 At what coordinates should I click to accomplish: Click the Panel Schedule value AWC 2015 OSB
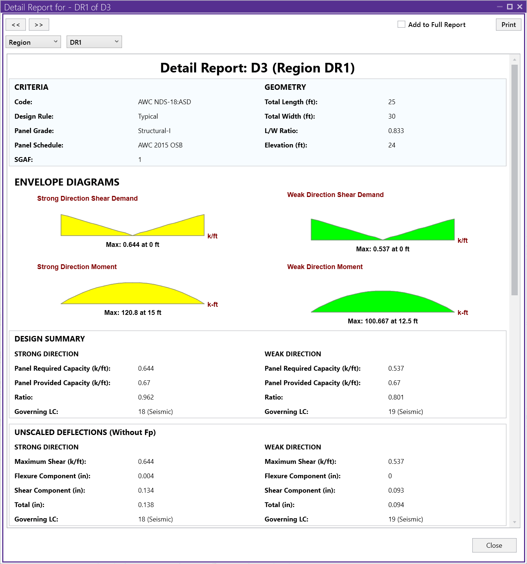click(x=160, y=145)
